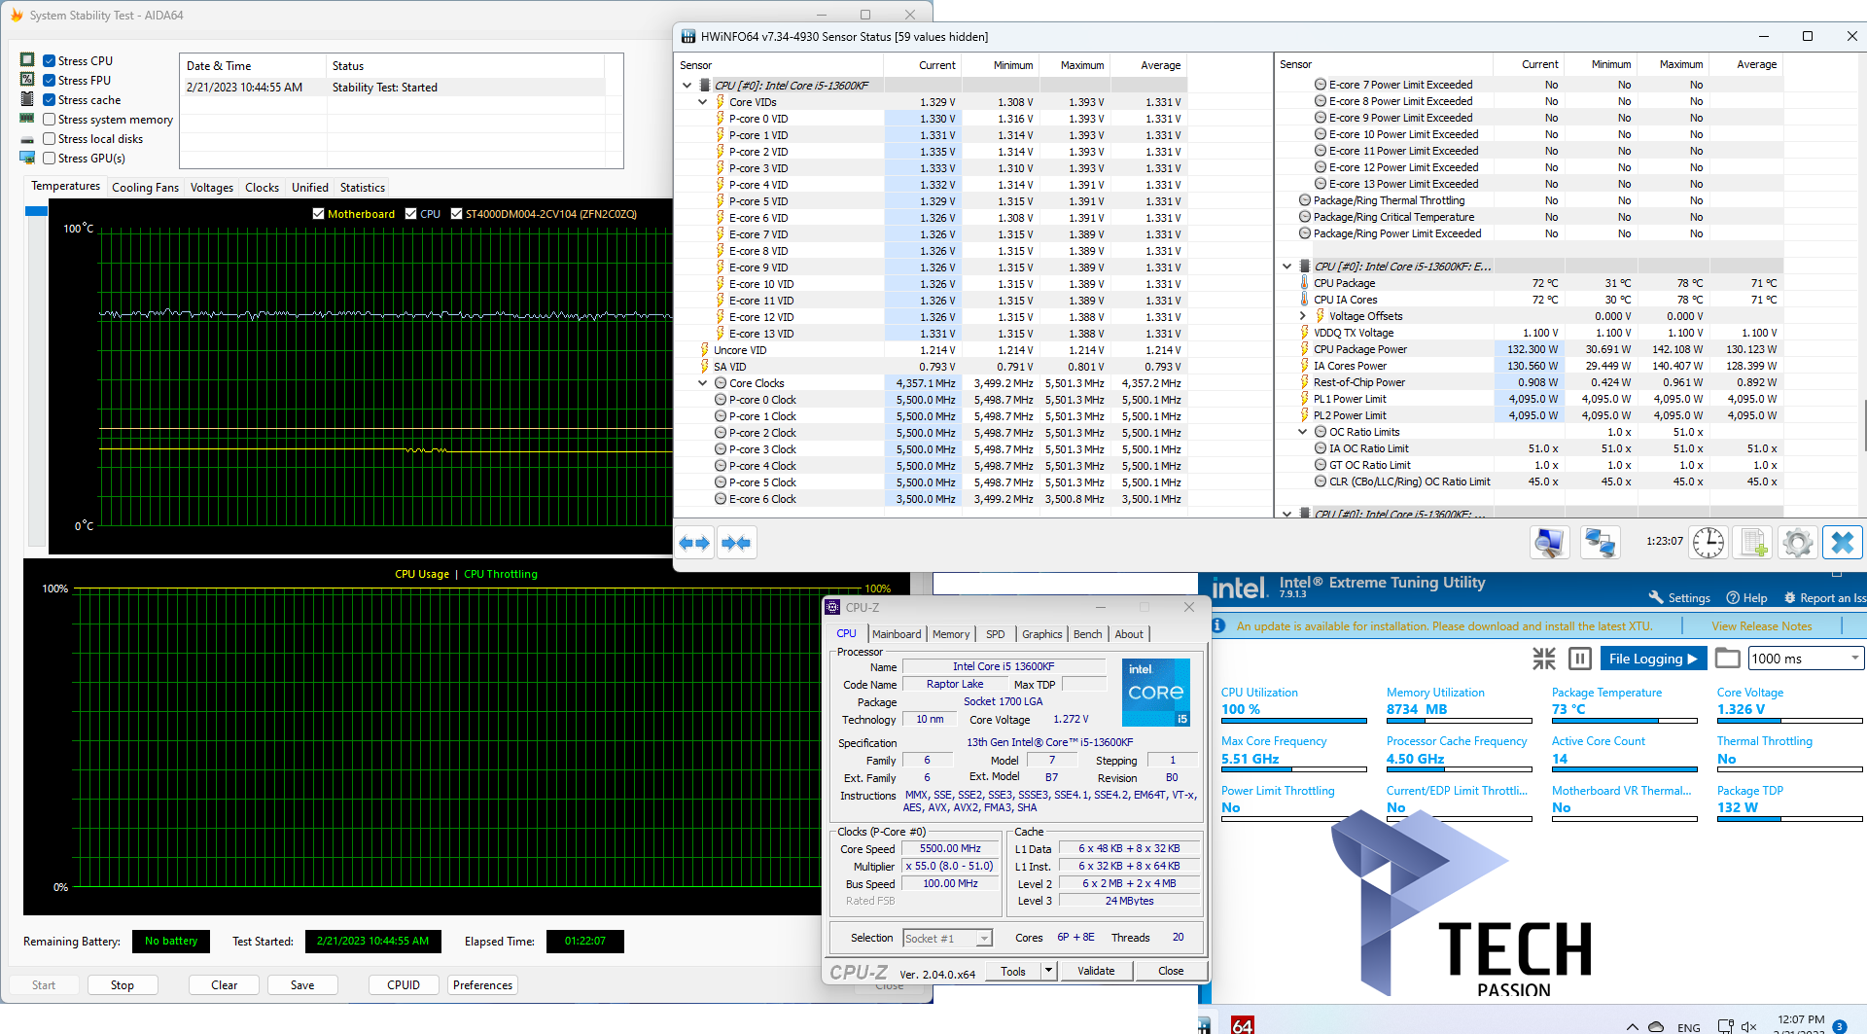Enable Stress system memory checkbox
Screen dimensions: 1867x1034
pyautogui.click(x=50, y=120)
